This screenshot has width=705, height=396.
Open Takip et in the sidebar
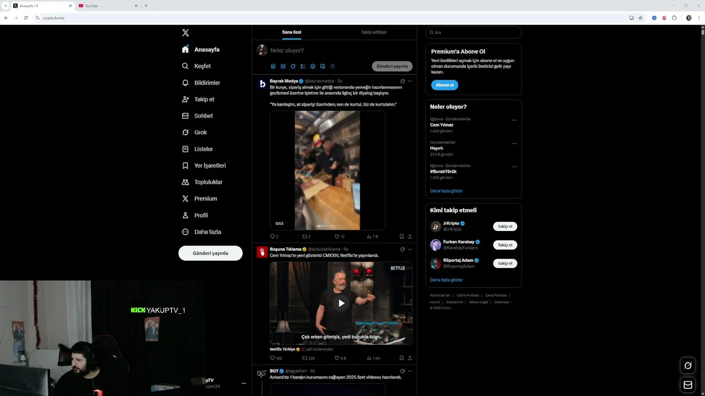[x=198, y=99]
